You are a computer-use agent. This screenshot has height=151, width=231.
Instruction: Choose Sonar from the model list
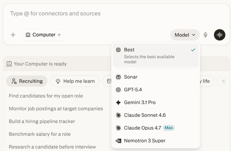[156, 77]
